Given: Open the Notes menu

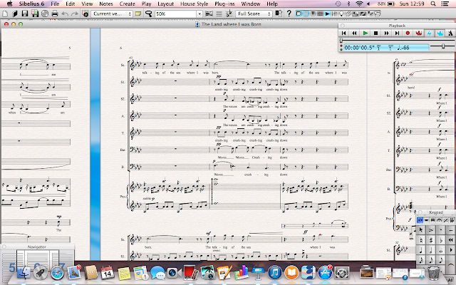Looking at the screenshot, I should (106, 4).
